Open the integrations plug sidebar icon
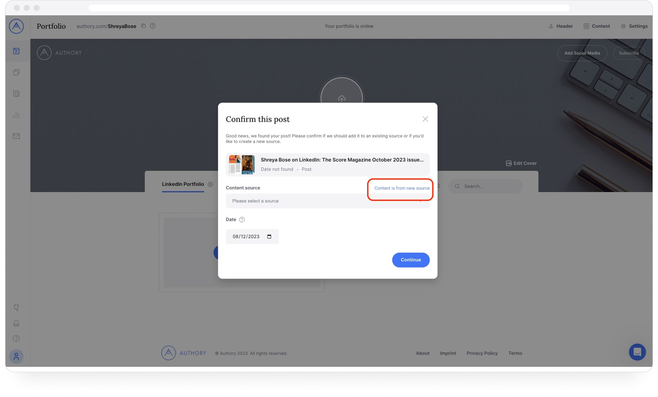Viewport: 658px width, 397px height. (x=16, y=307)
